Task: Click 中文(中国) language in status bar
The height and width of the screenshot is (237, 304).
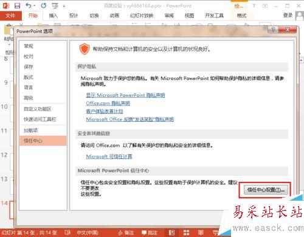Action: [88, 233]
